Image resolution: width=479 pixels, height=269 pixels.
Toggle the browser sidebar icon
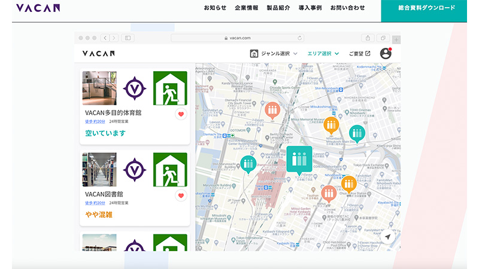[x=128, y=38]
